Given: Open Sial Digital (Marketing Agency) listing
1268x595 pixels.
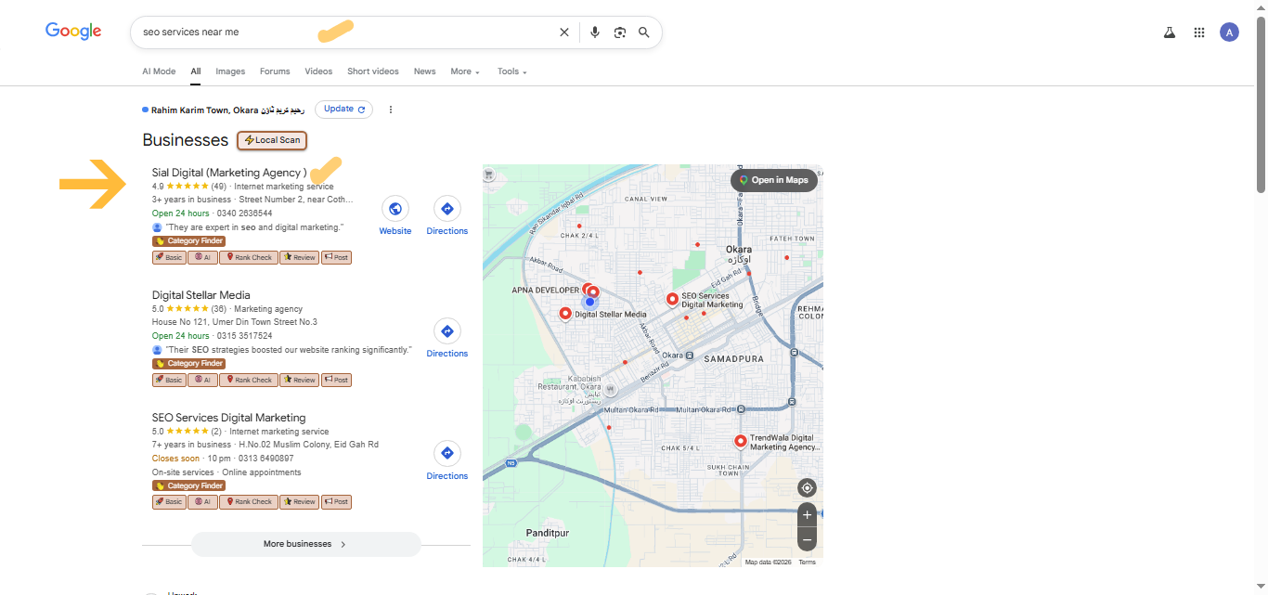Looking at the screenshot, I should click(229, 173).
